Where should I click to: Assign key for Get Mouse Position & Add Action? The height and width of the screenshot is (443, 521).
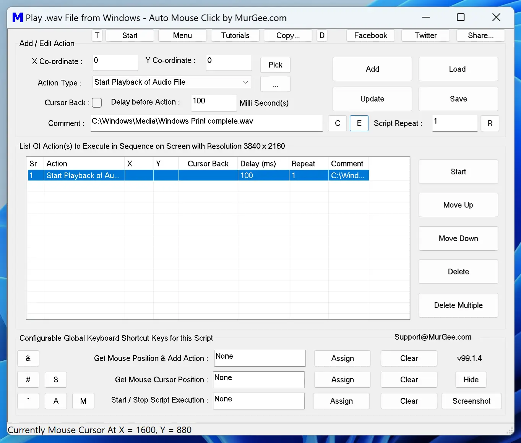coord(342,358)
